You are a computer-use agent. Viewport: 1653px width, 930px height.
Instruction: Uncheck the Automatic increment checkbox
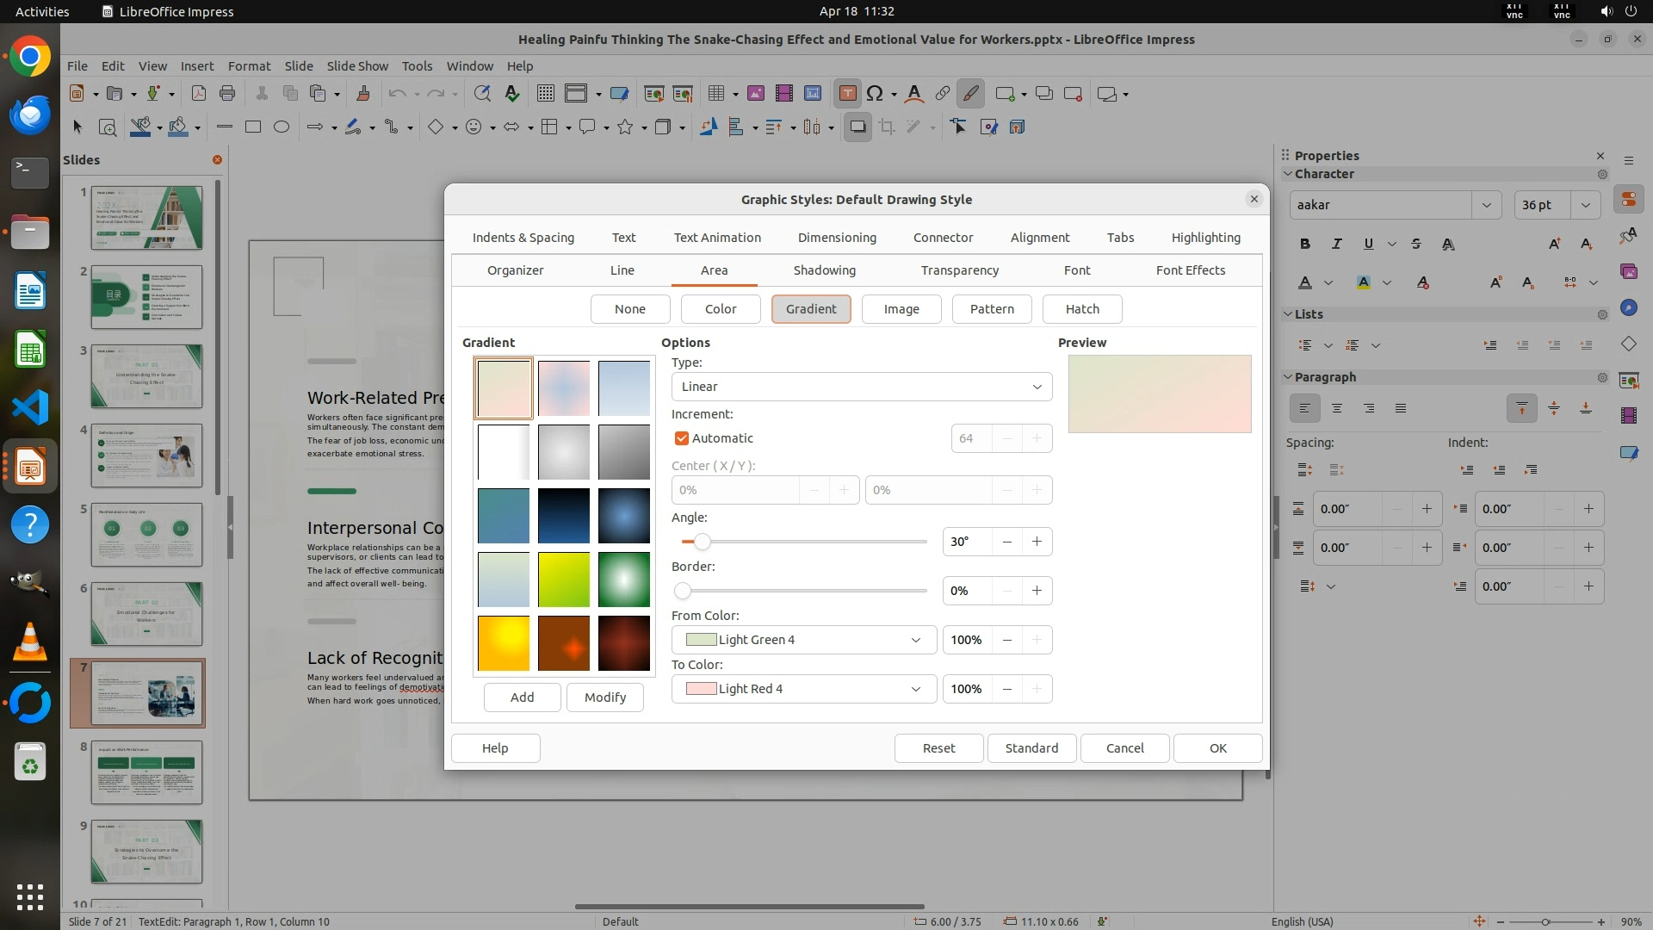point(682,438)
